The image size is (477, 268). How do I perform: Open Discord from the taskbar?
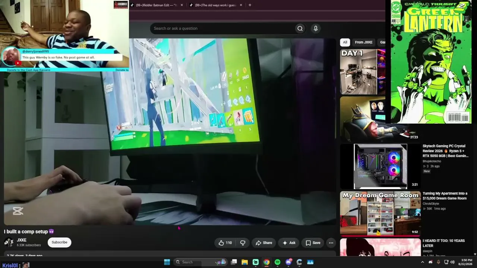click(288, 262)
